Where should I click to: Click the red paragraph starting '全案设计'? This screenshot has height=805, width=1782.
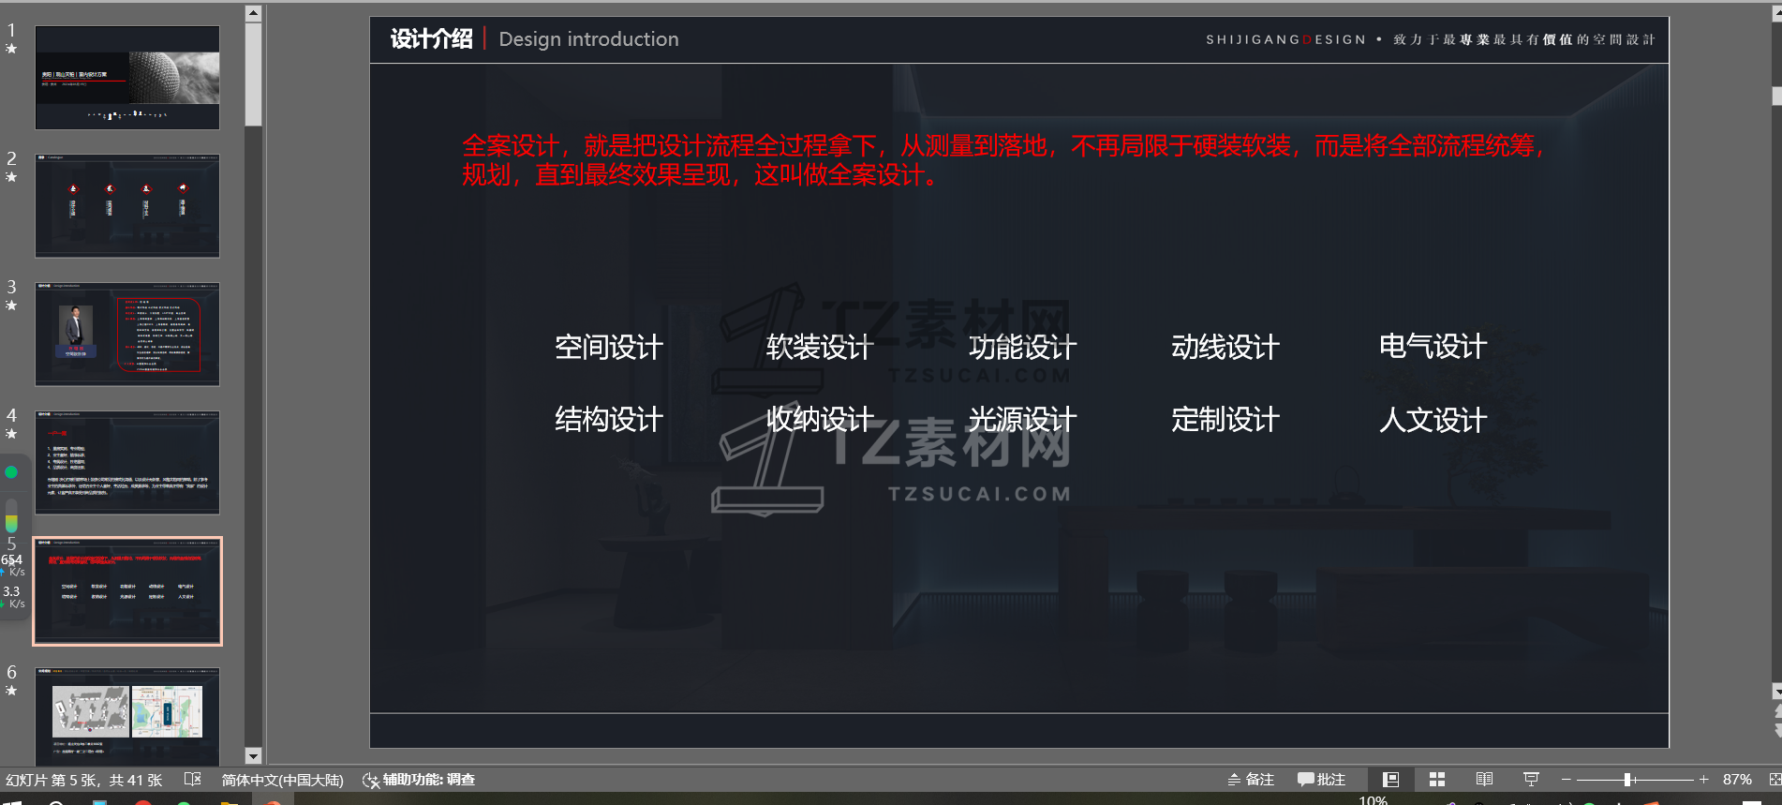pos(1002,160)
